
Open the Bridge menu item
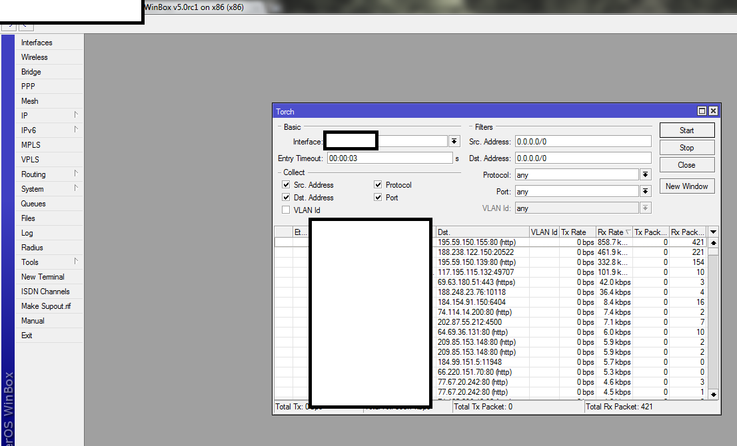[x=49, y=71]
